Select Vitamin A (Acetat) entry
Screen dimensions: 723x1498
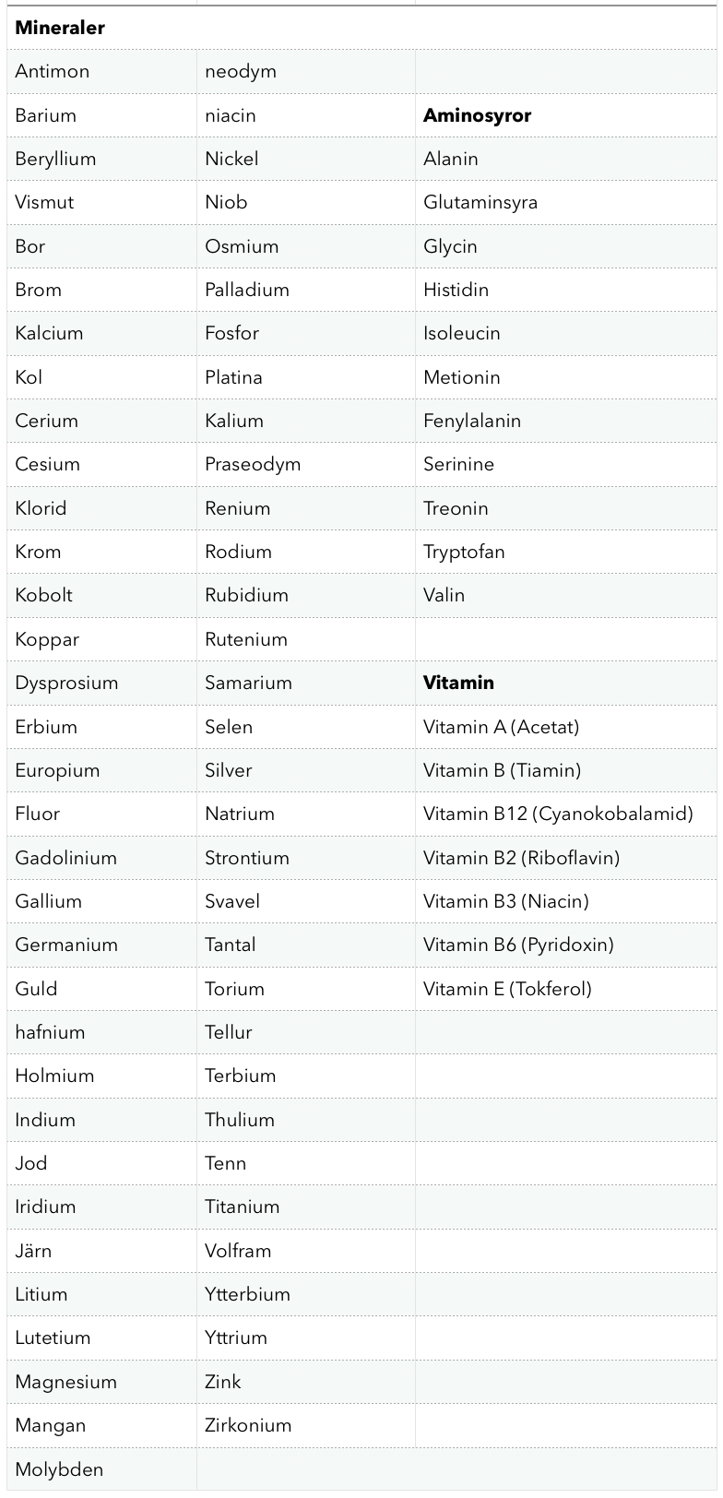pyautogui.click(x=501, y=727)
